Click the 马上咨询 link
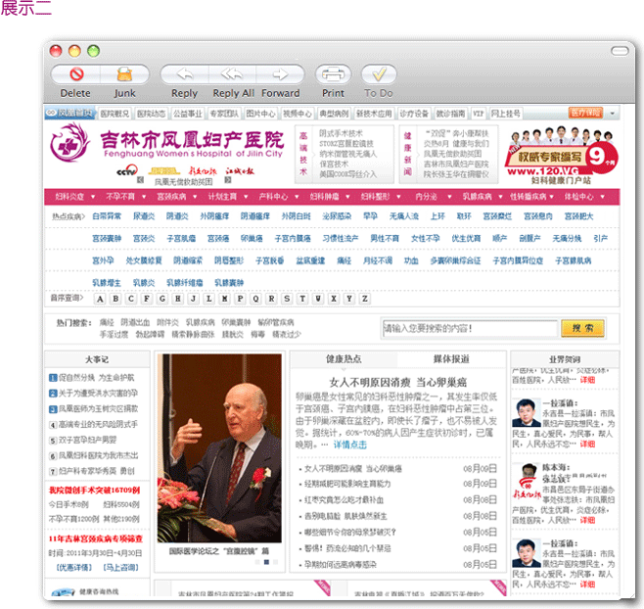644x609 pixels. click(x=120, y=568)
